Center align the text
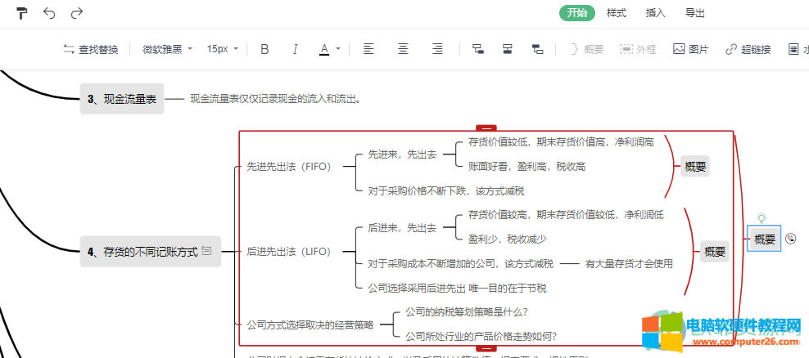Image resolution: width=809 pixels, height=358 pixels. pyautogui.click(x=403, y=49)
